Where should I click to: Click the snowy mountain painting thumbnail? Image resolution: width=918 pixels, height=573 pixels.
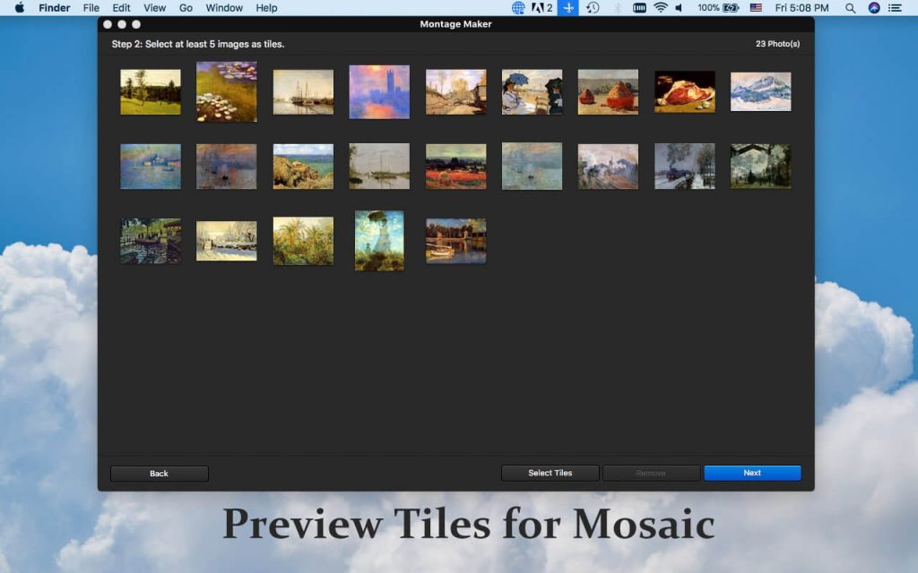coord(760,91)
